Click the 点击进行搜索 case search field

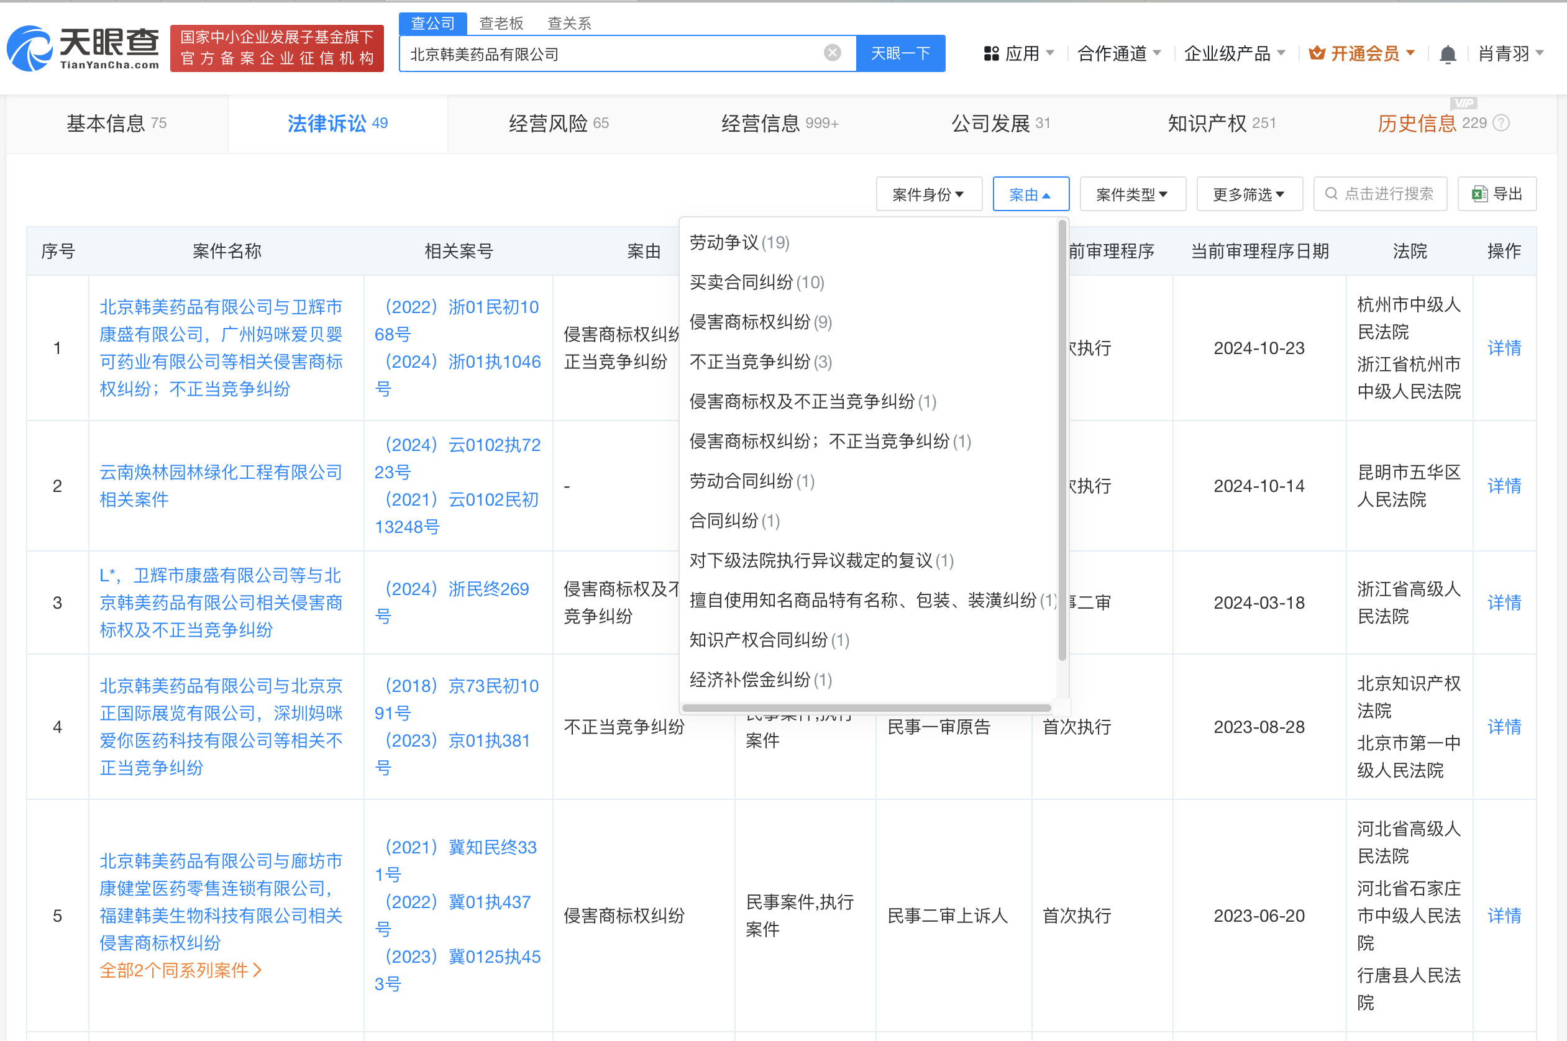tap(1380, 194)
